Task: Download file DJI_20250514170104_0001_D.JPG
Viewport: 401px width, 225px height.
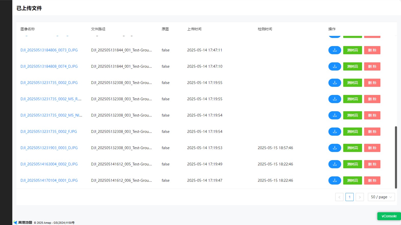Action: [x=334, y=180]
